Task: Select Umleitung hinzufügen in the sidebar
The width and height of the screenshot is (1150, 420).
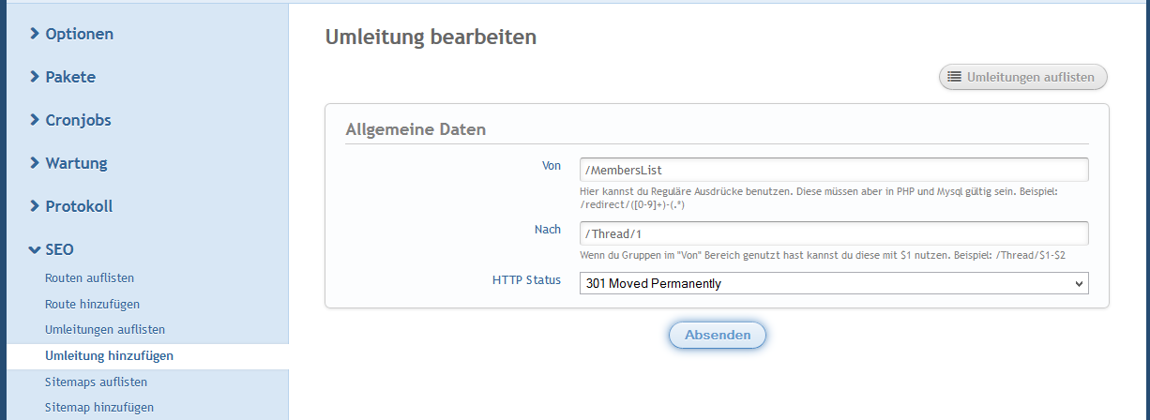Action: 109,356
